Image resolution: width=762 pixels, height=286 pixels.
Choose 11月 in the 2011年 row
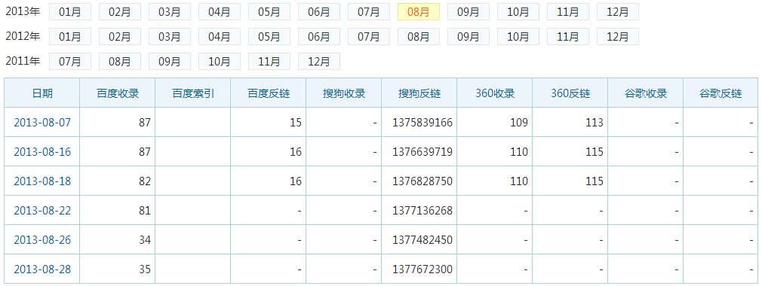pos(269,61)
